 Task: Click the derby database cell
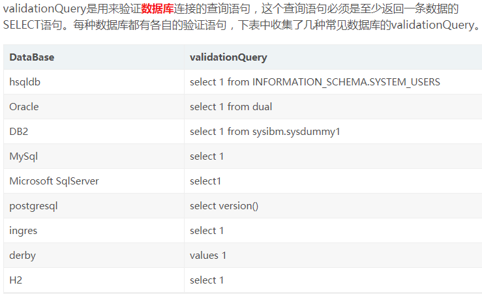(94, 256)
